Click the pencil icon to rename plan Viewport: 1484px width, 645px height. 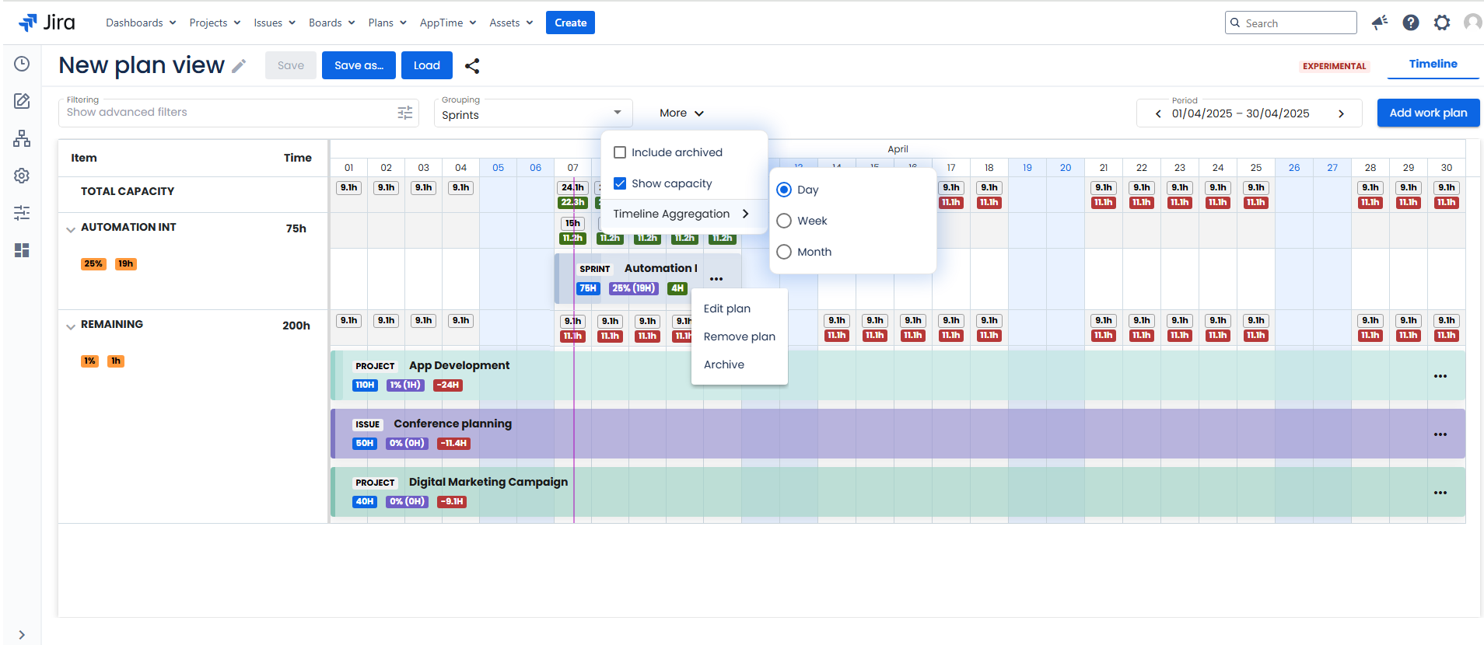[x=239, y=66]
